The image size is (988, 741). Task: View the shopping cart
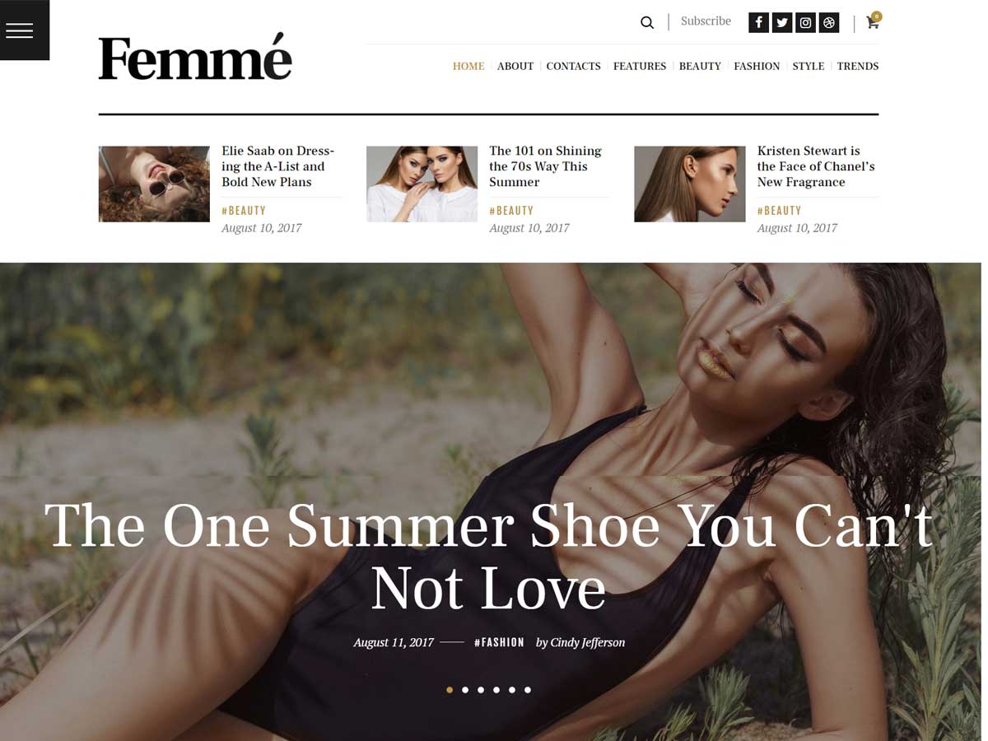pyautogui.click(x=873, y=21)
